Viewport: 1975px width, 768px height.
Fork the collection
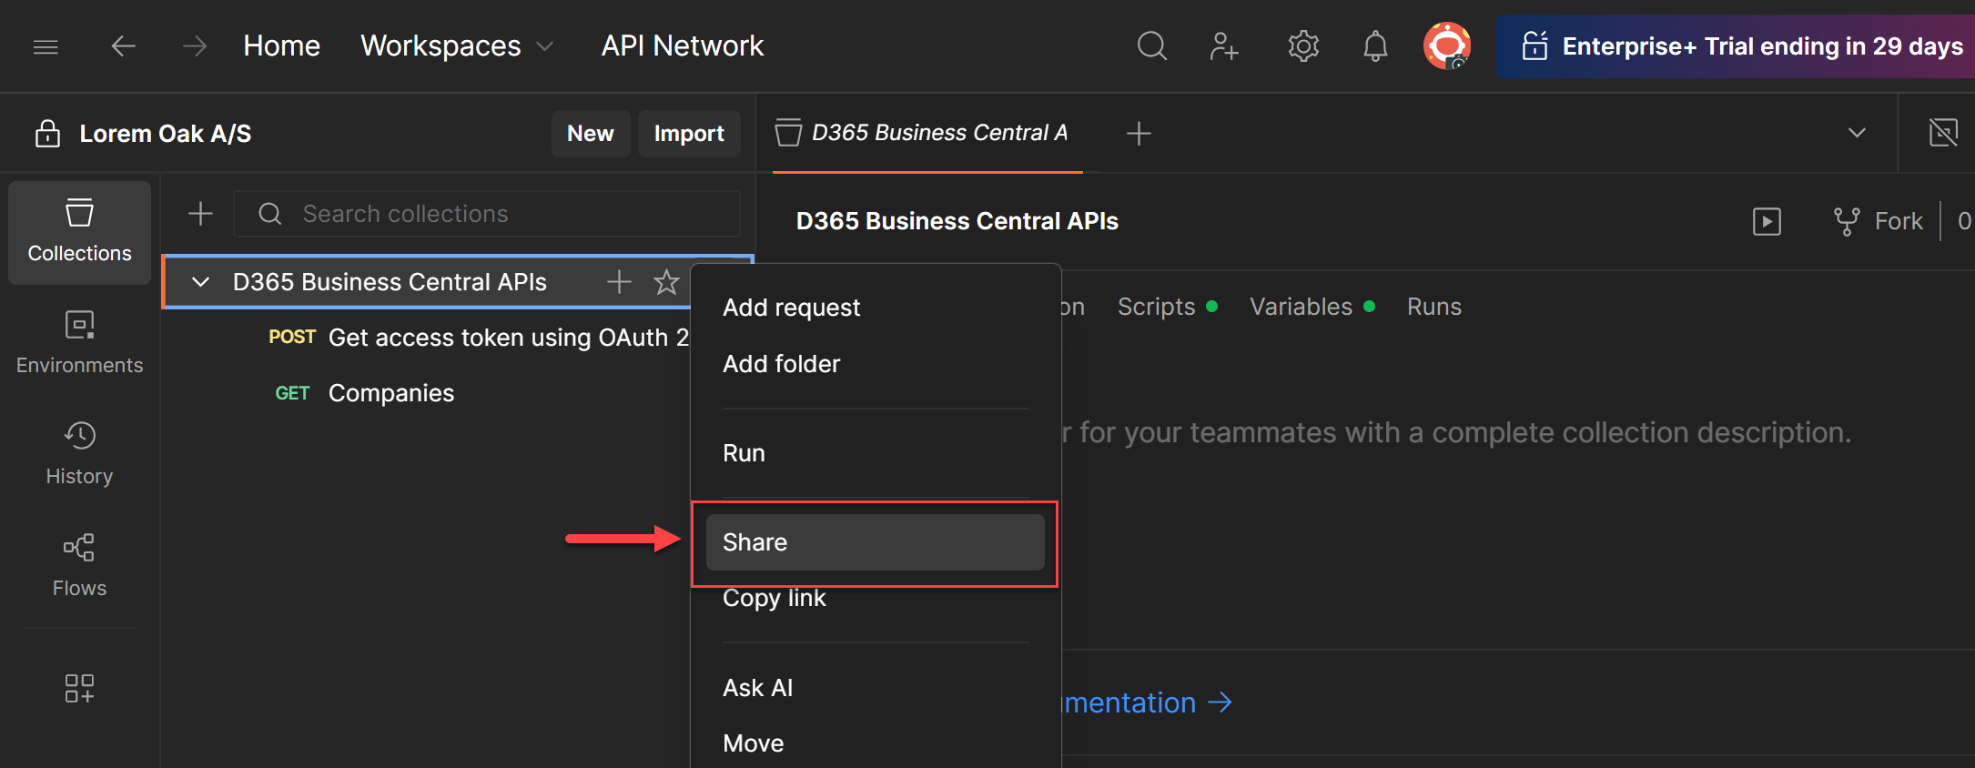(x=1878, y=221)
